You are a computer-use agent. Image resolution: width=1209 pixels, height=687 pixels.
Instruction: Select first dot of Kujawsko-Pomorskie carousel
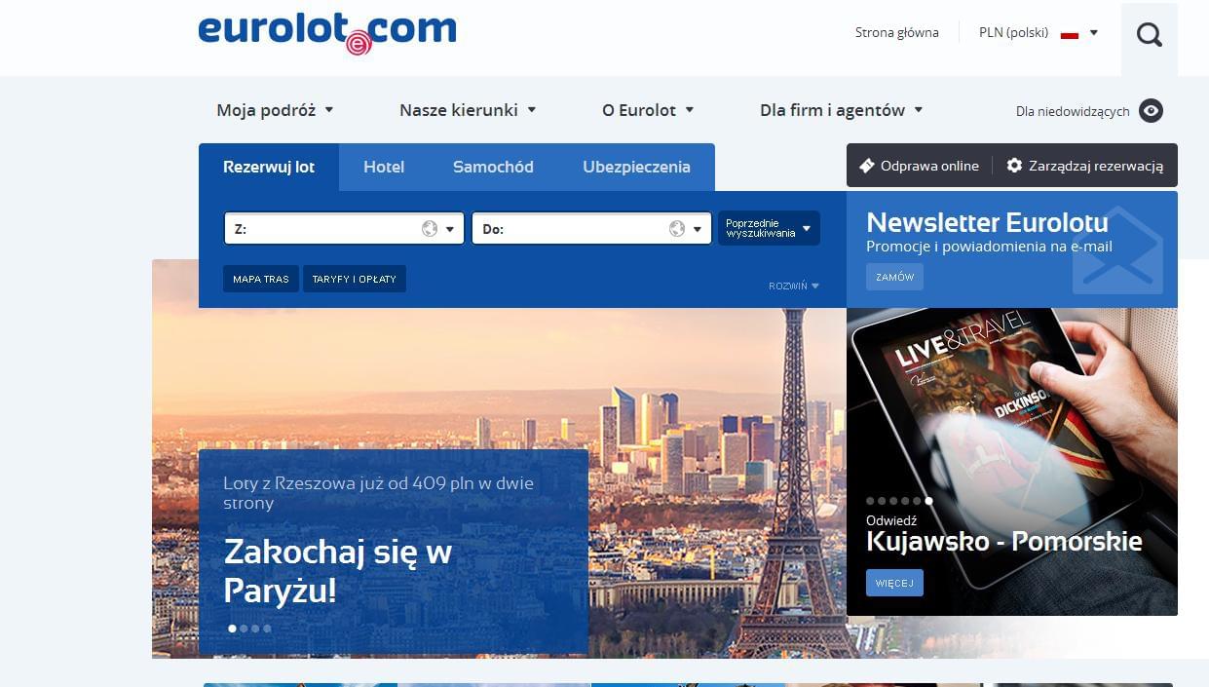pyautogui.click(x=870, y=501)
